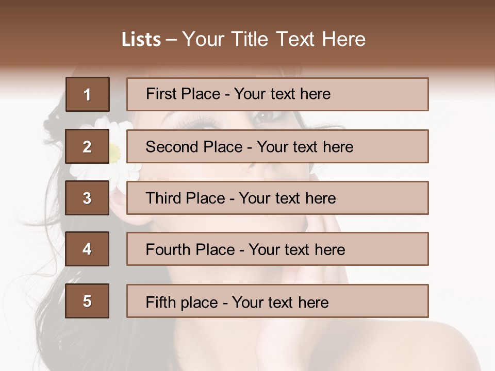Select the number 2 box
Screen dimensions: 495x371
click(87, 146)
